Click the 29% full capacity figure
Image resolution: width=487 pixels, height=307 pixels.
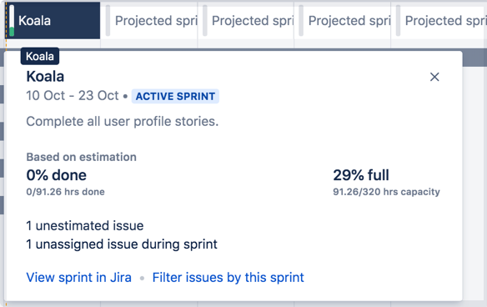[x=361, y=175]
